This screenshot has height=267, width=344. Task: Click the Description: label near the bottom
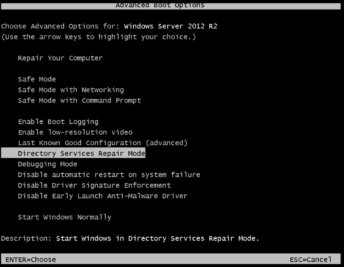[26, 238]
